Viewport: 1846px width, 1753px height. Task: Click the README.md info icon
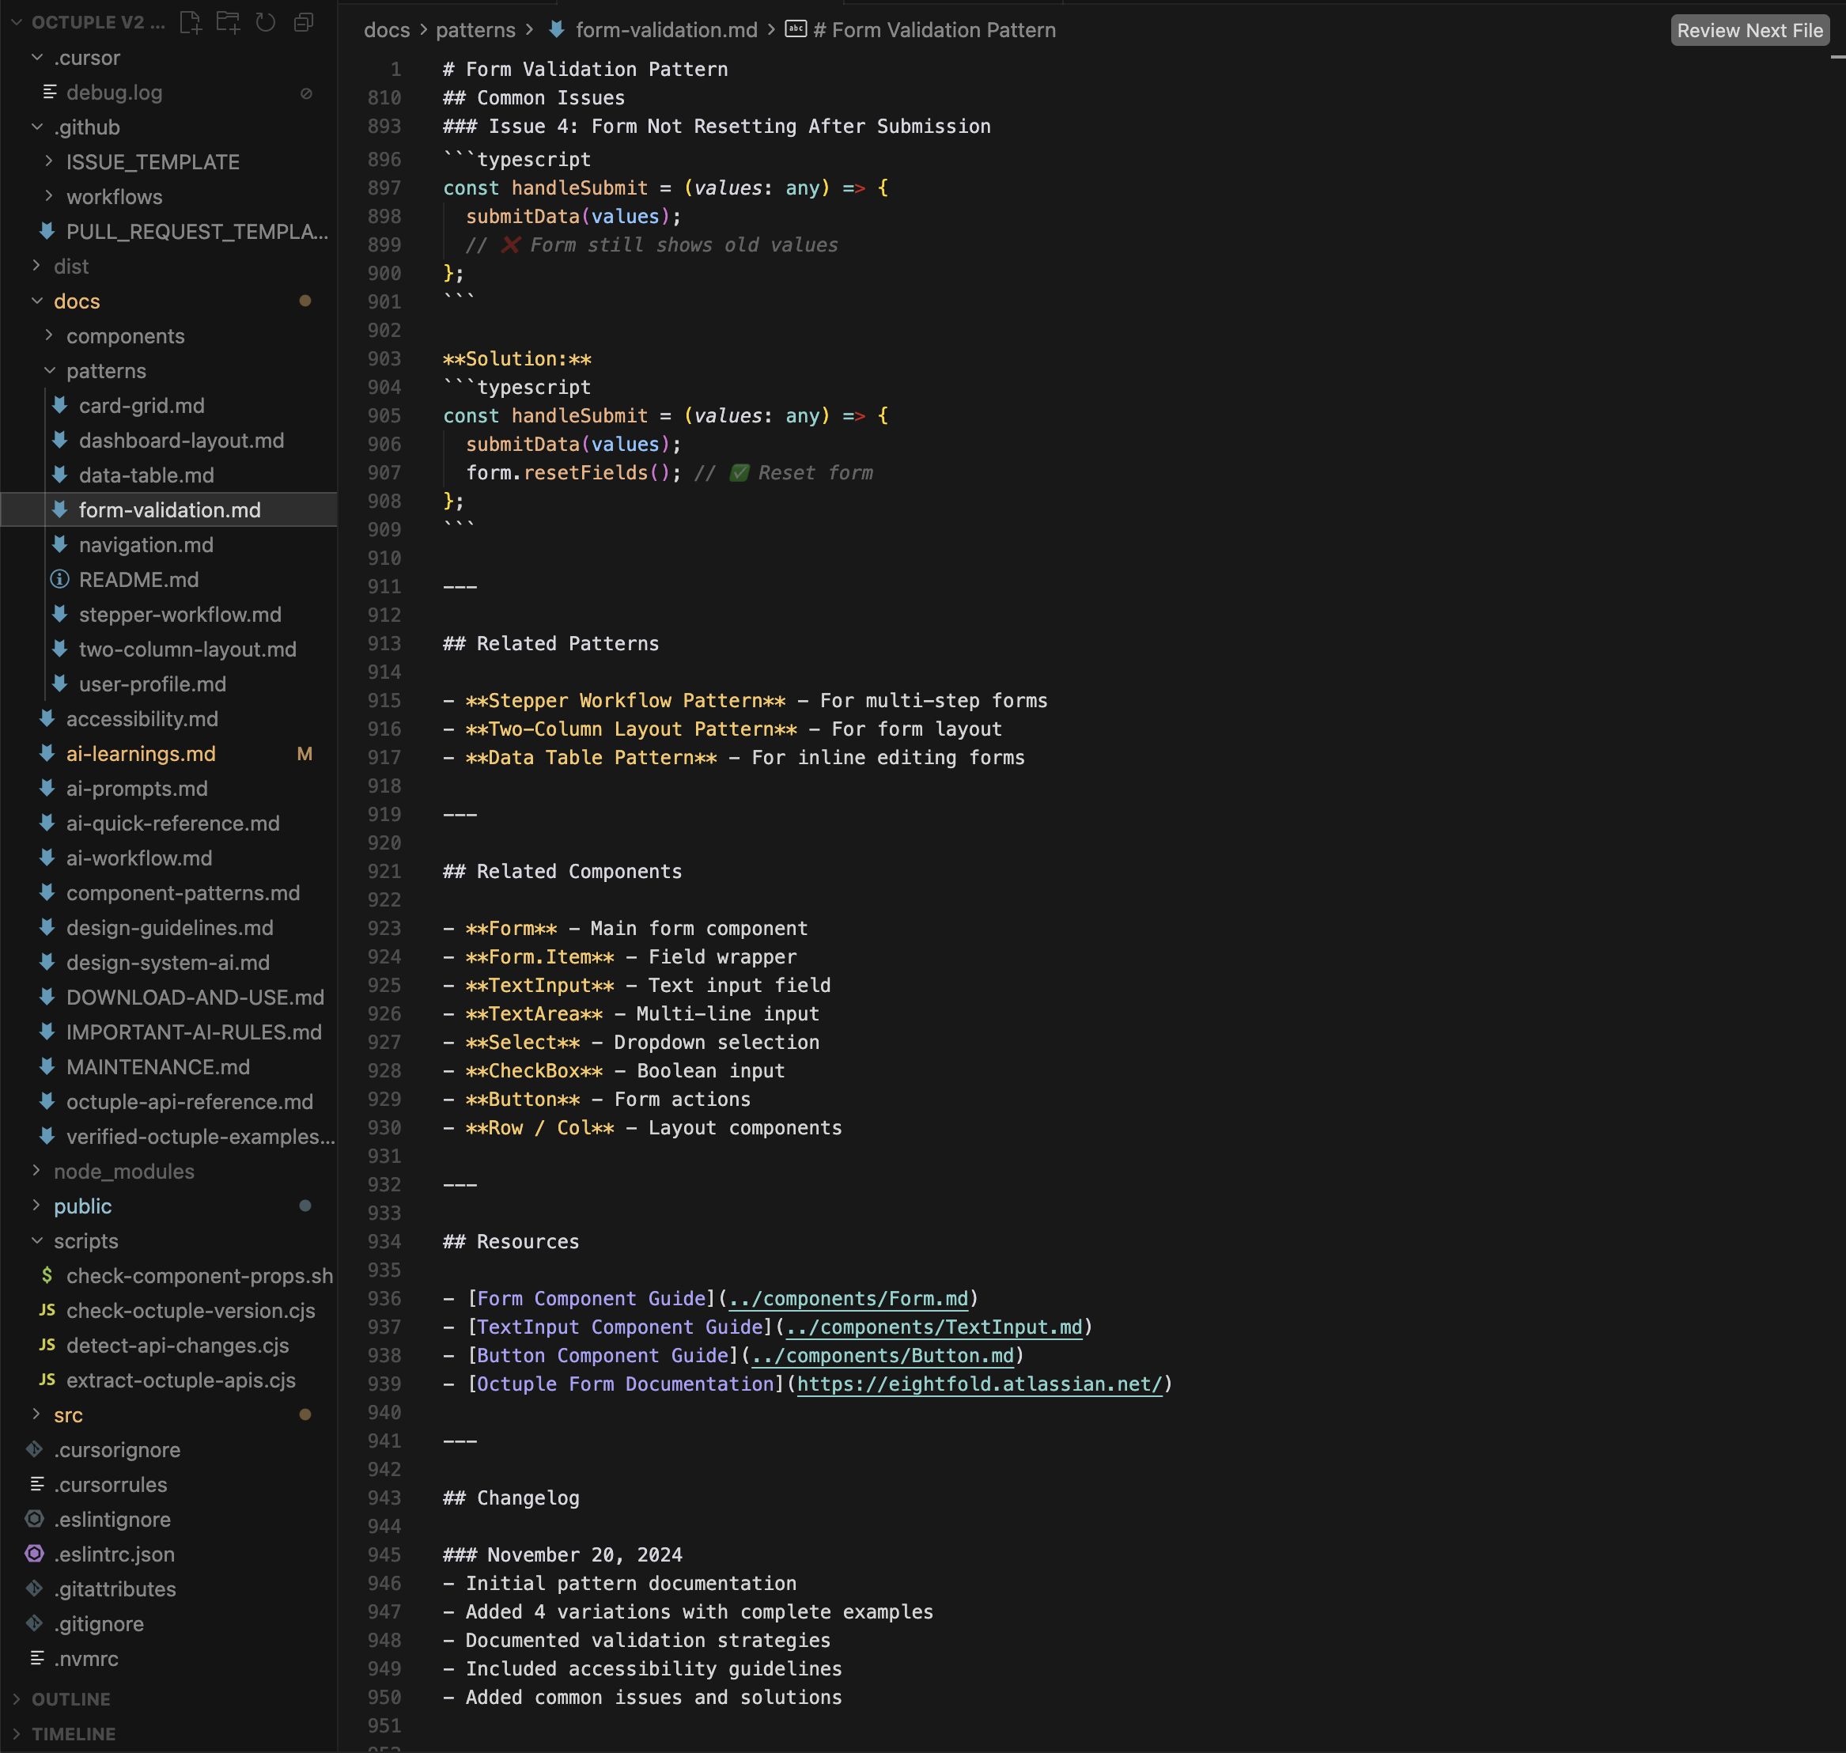pos(60,579)
